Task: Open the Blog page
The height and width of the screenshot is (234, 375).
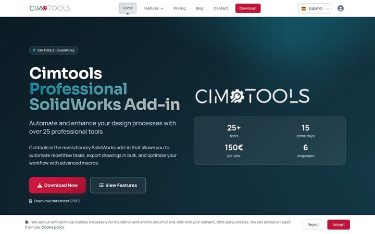Action: click(x=199, y=8)
